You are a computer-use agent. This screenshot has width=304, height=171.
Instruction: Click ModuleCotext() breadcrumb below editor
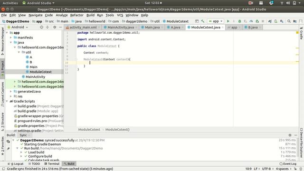click(x=117, y=130)
